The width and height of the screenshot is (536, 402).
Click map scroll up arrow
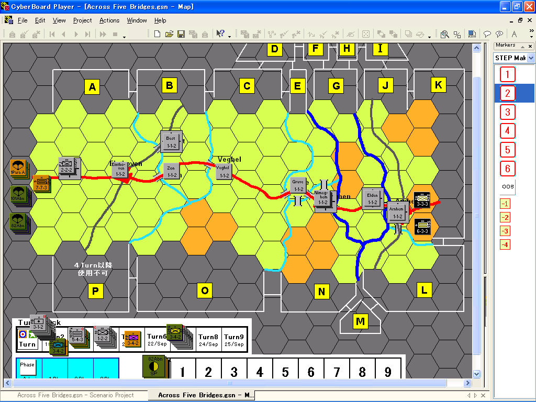476,48
